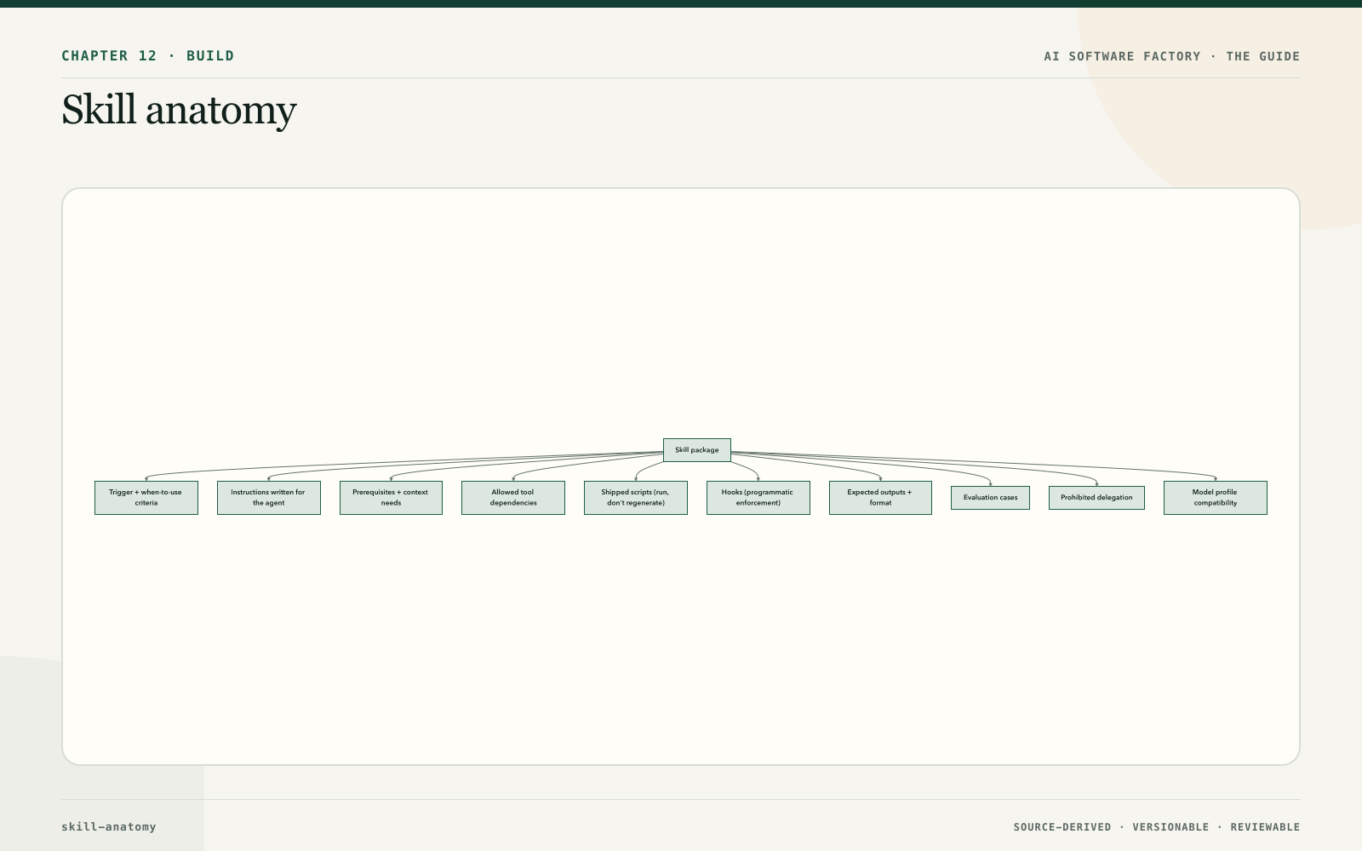Viewport: 1362px width, 851px height.
Task: Select the Hooks (programmatic enforcement) node
Action: coord(758,498)
